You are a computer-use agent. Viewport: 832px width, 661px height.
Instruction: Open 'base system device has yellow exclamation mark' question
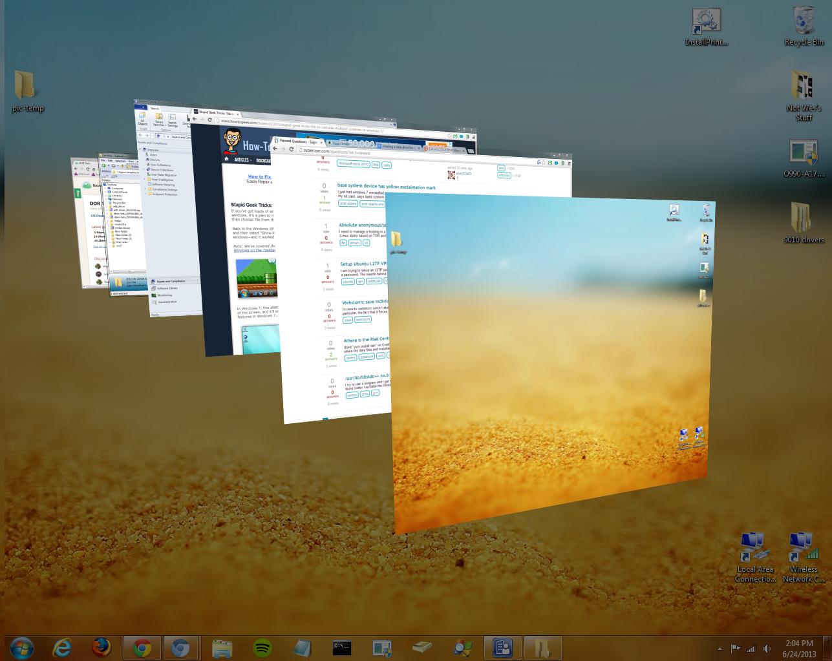pyautogui.click(x=386, y=187)
